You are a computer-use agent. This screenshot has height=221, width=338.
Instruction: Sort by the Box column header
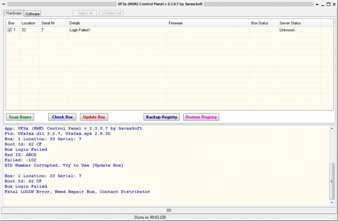pos(13,23)
